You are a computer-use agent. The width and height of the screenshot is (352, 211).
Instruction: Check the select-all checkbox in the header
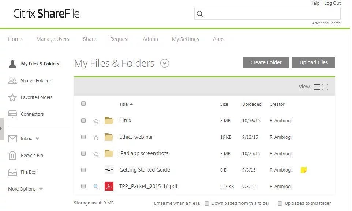coord(83,104)
